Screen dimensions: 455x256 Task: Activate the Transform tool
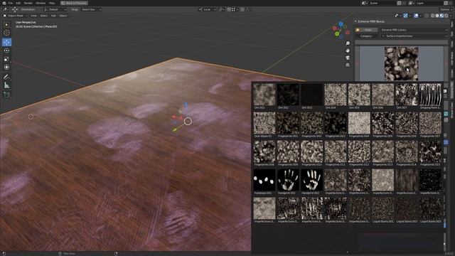6,68
